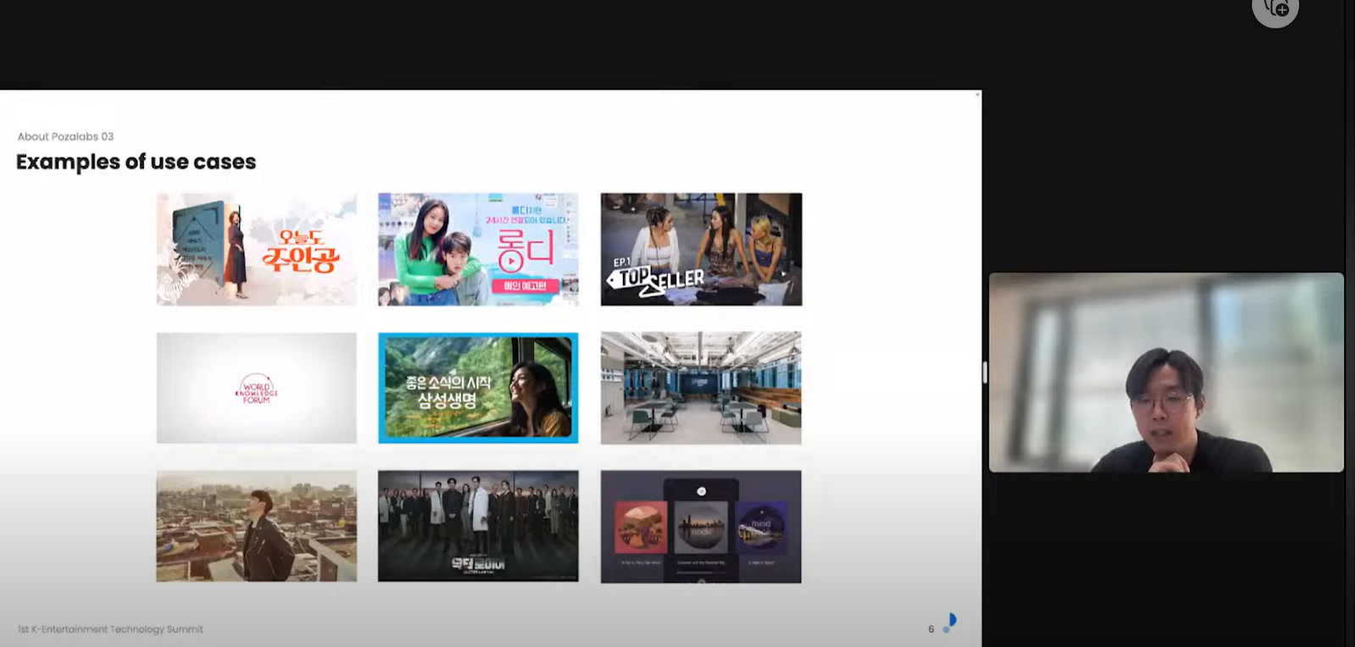Screen dimensions: 1356x647
Task: Click "1st K-Entertainment Technology Summit" footer text
Action: [110, 629]
